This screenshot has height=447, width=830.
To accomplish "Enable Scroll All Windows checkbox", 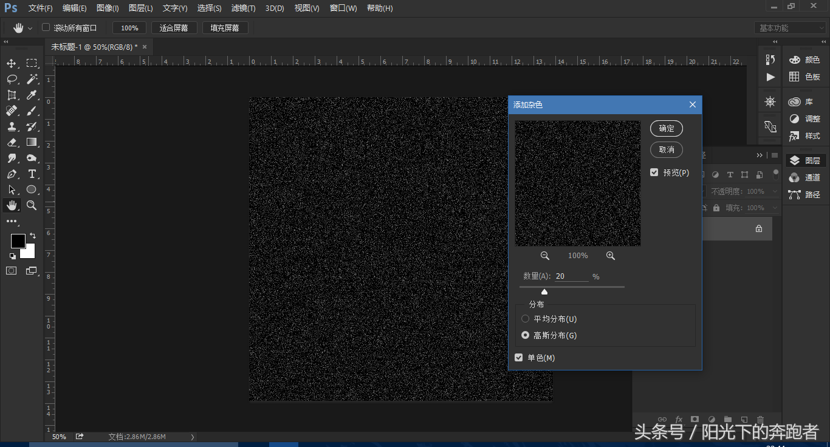I will [46, 28].
